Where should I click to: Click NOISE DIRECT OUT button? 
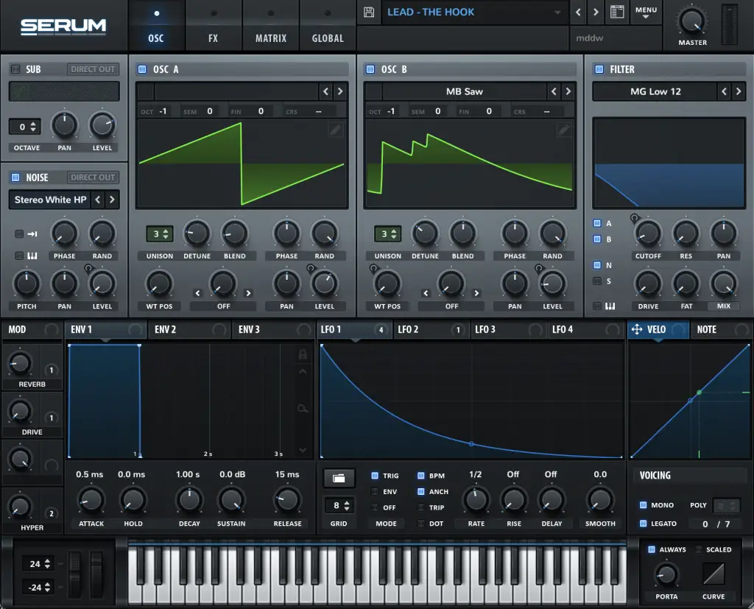tap(93, 177)
